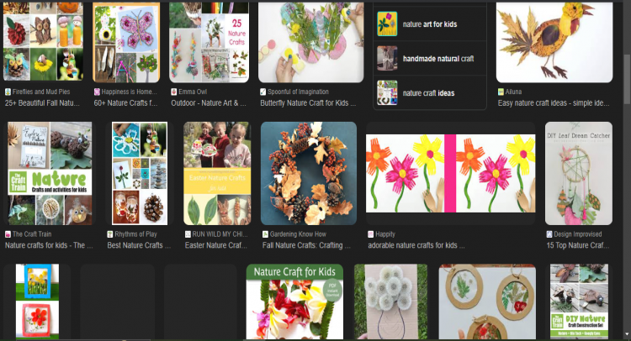Viewport: 631px width, 341px height.
Task: Open the 'Nature Craft for Kids' PDF thumbnail
Action: 294,302
